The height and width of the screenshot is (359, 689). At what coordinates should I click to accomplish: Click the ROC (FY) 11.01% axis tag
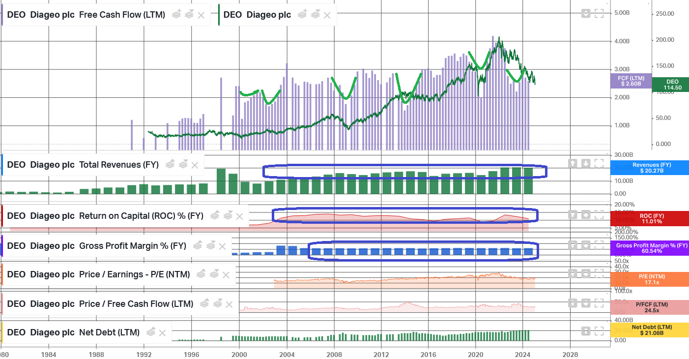(650, 218)
